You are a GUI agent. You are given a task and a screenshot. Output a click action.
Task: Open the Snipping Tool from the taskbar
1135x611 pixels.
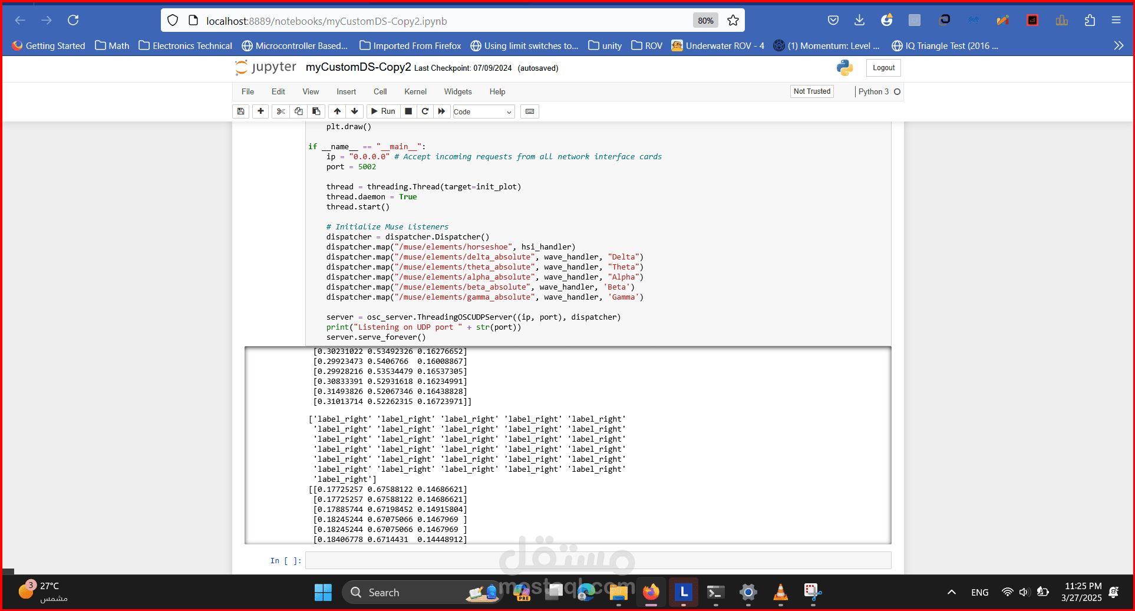pyautogui.click(x=813, y=593)
